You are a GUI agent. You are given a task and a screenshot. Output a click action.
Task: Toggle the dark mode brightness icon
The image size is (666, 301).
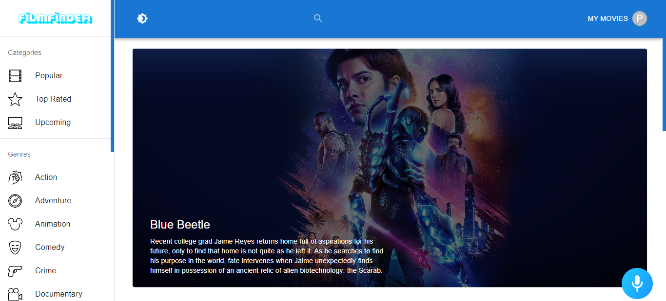(x=142, y=18)
